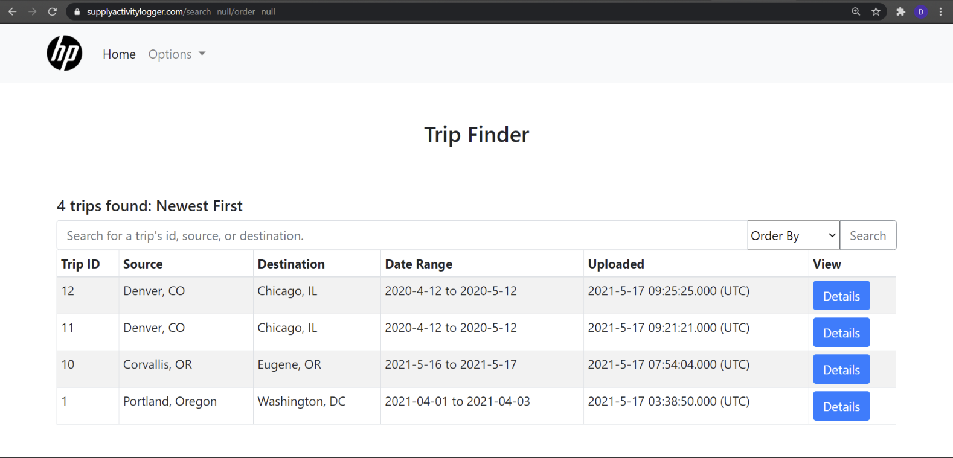Screen dimensions: 953x458
Task: View Details for trip 12
Action: click(x=841, y=296)
